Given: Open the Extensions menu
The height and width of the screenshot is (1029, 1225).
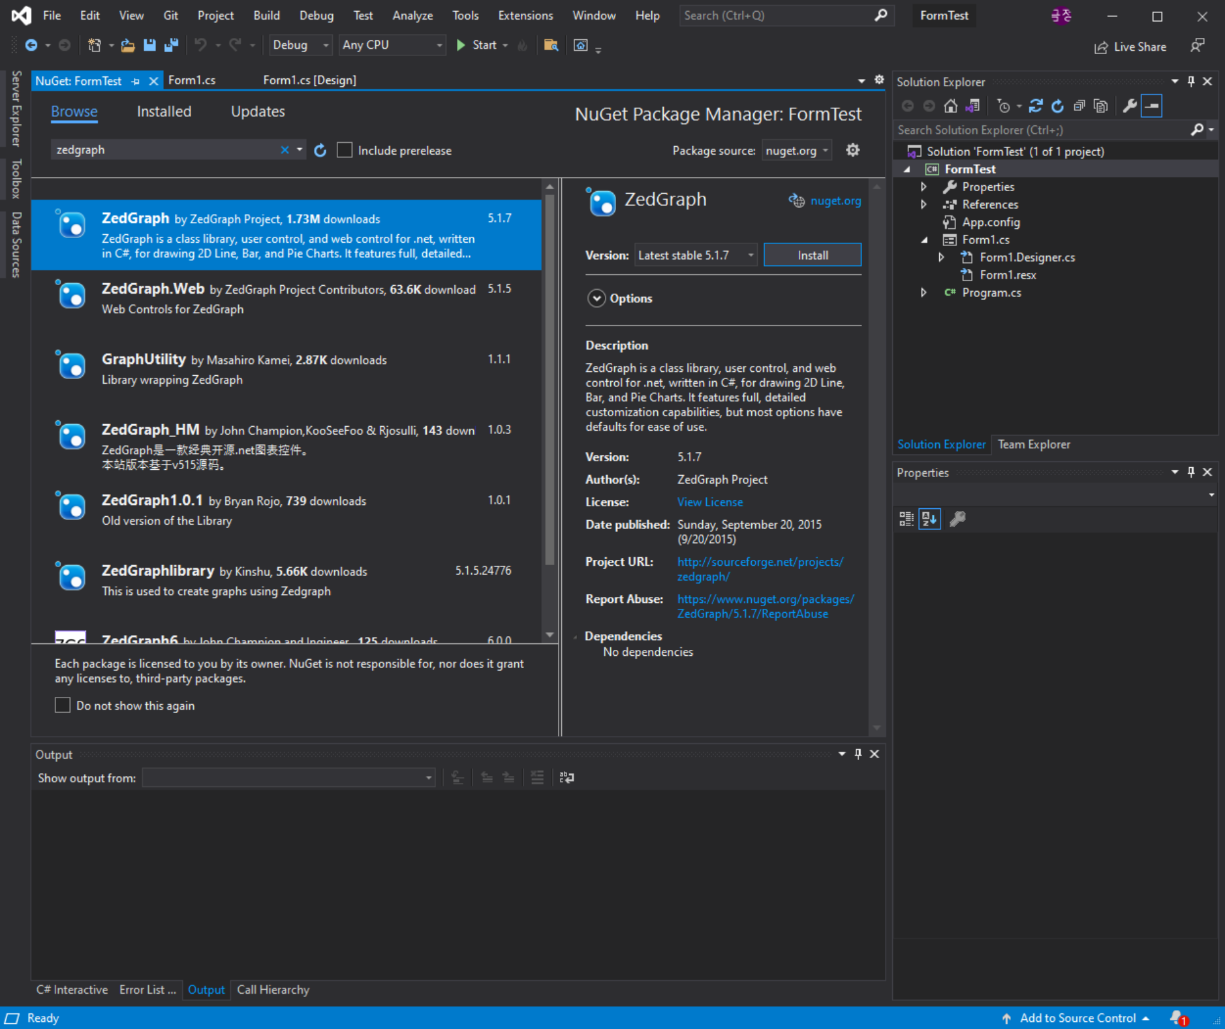Looking at the screenshot, I should [525, 15].
